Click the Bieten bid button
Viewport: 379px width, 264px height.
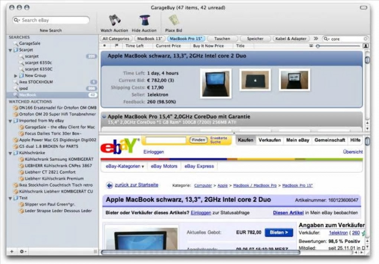(x=279, y=232)
